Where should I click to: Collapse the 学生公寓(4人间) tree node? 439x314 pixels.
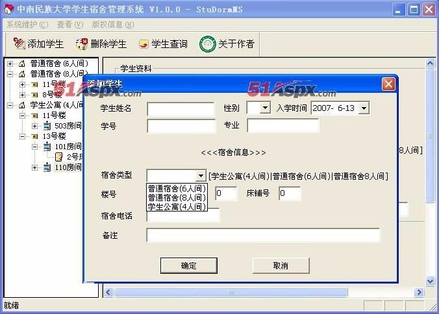coord(10,105)
